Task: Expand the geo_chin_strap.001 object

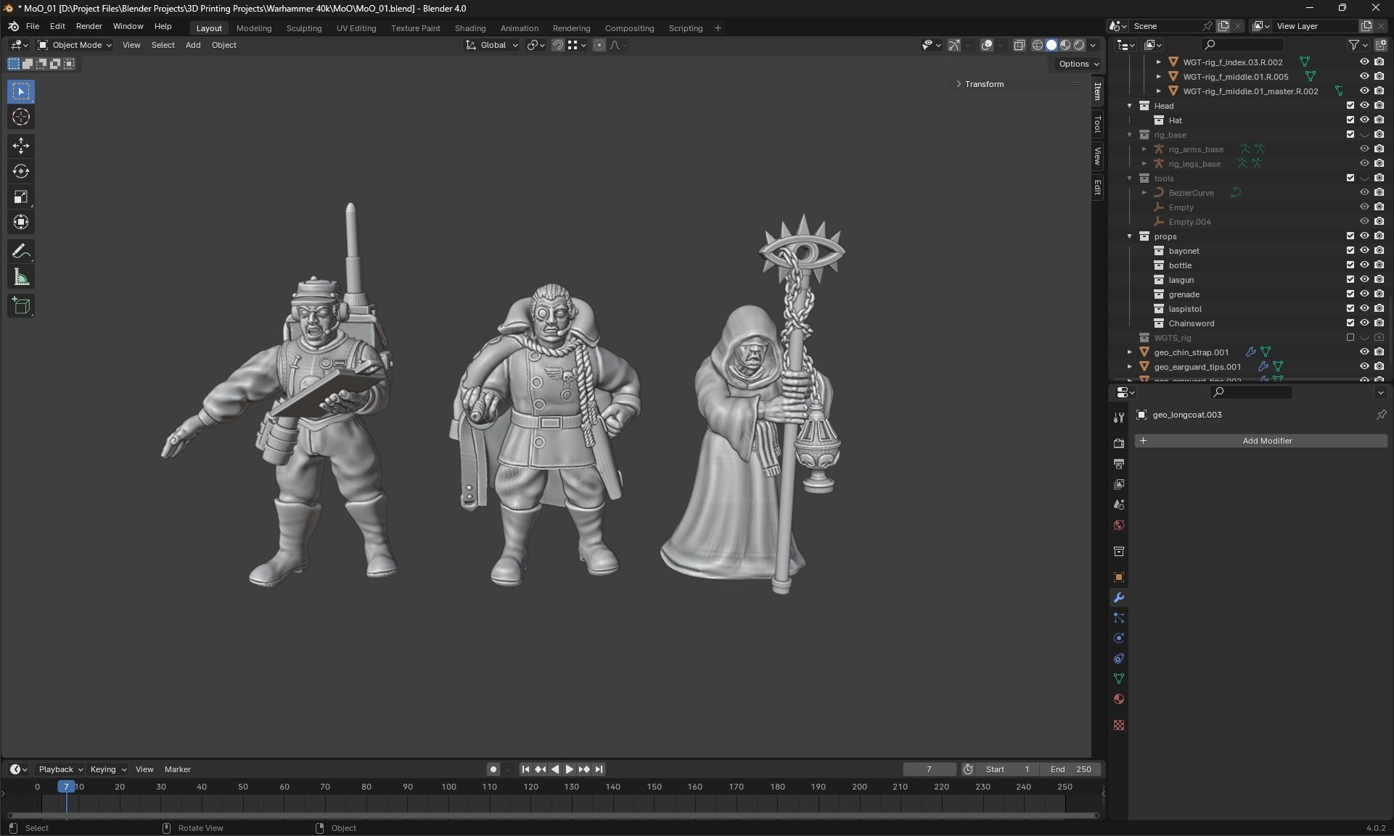Action: [1130, 352]
